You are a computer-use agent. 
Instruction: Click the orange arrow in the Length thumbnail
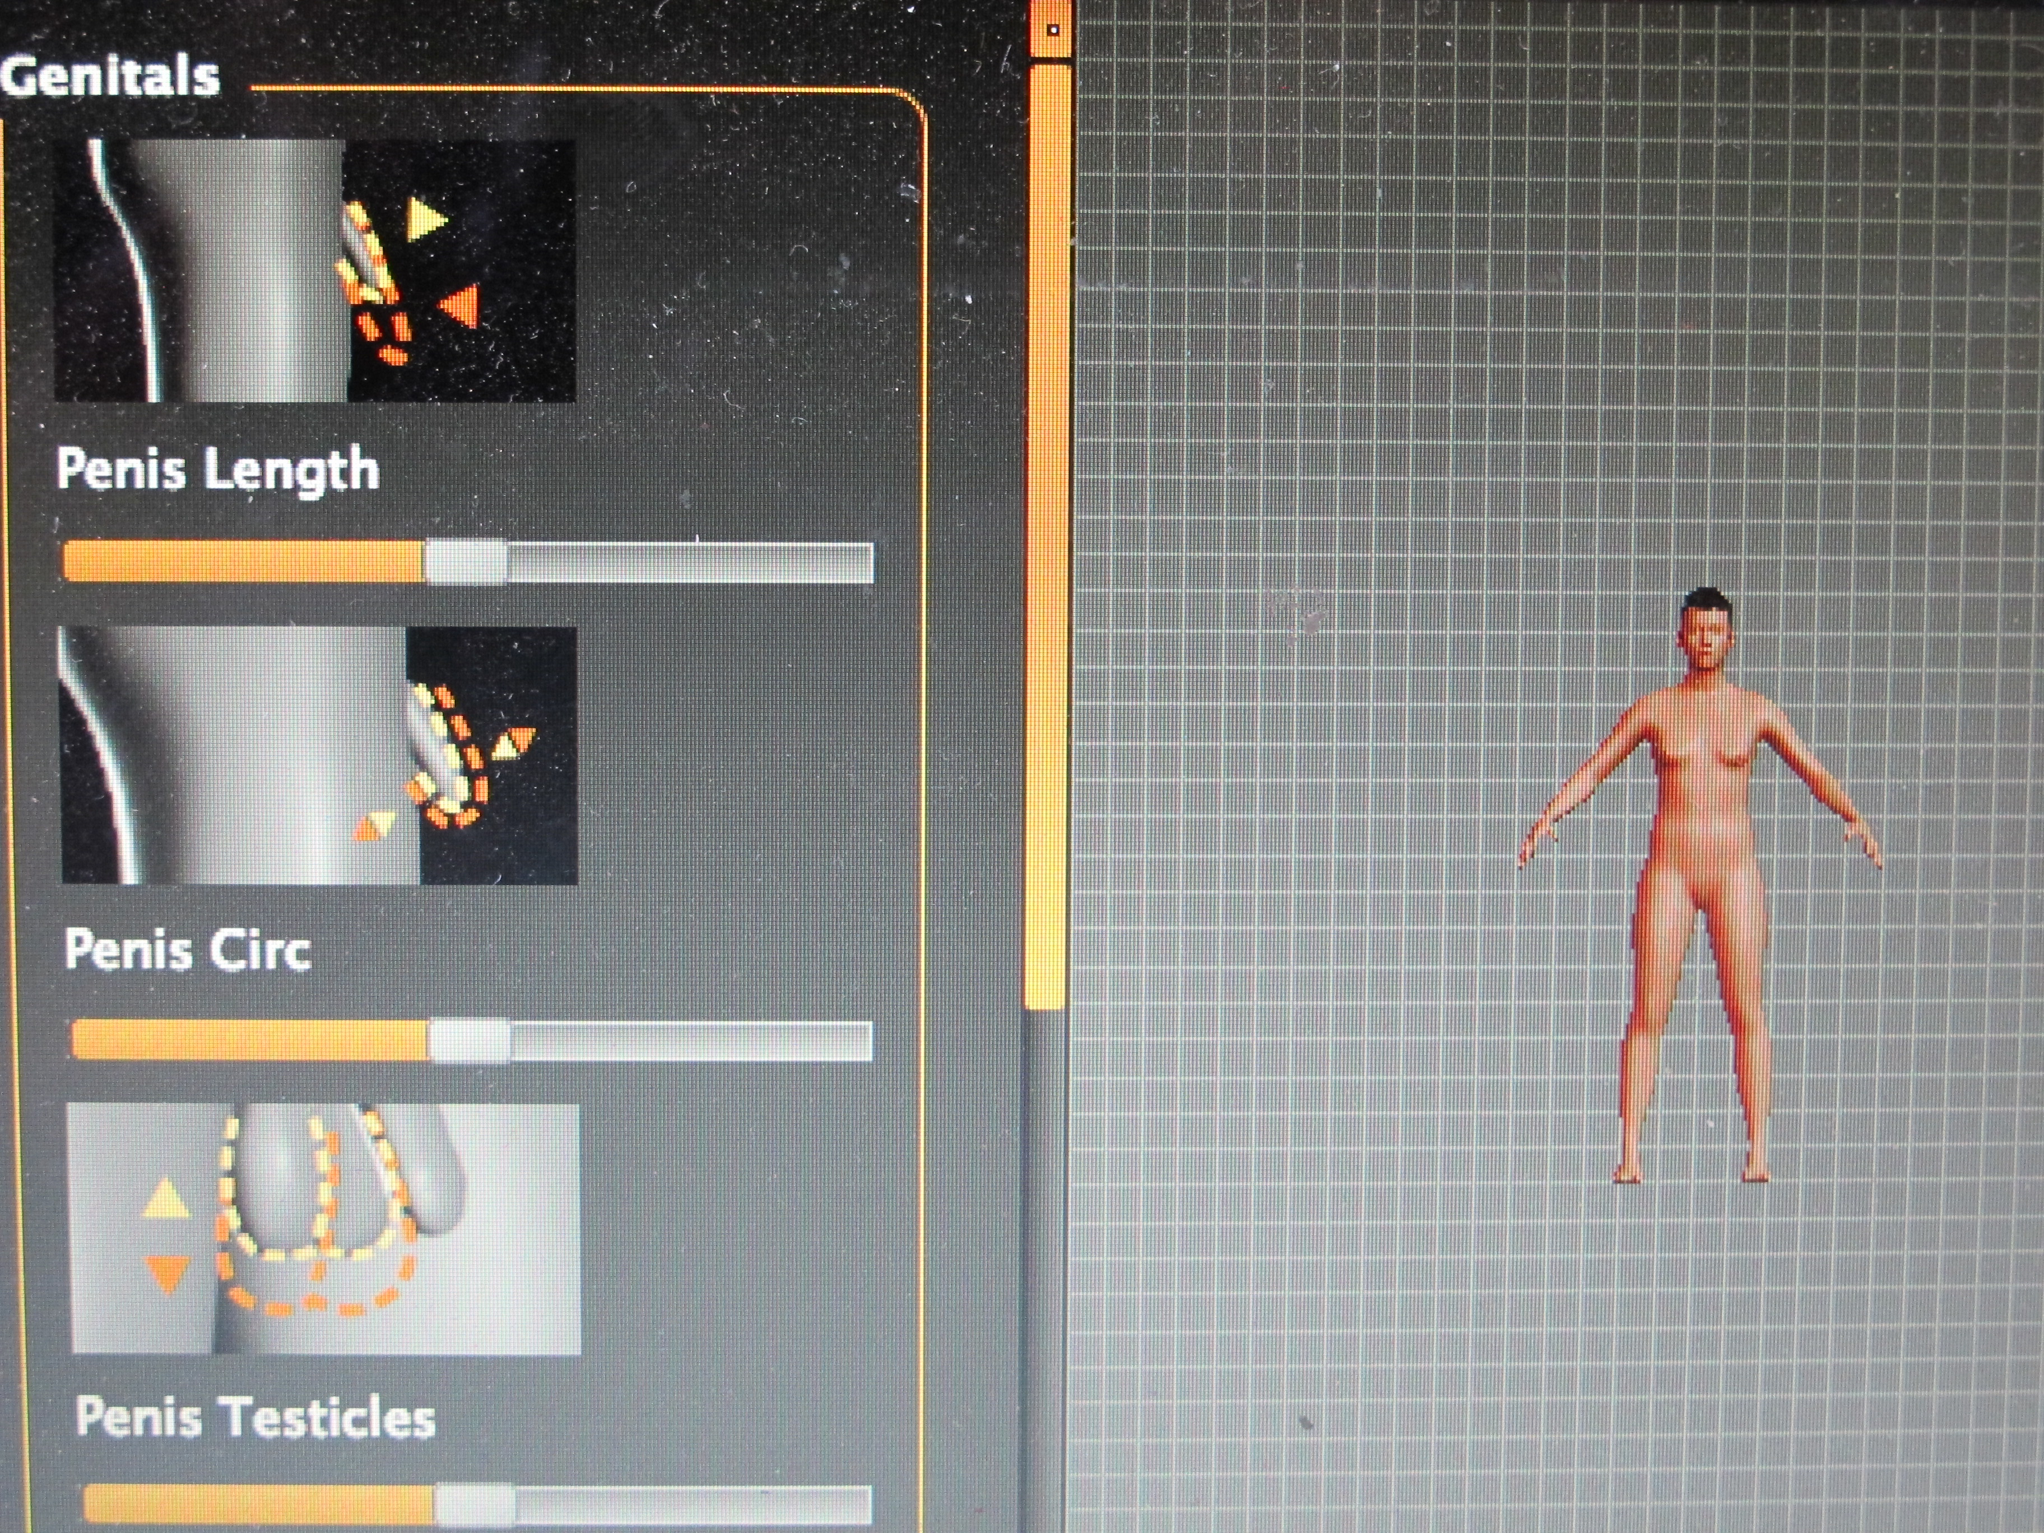460,305
